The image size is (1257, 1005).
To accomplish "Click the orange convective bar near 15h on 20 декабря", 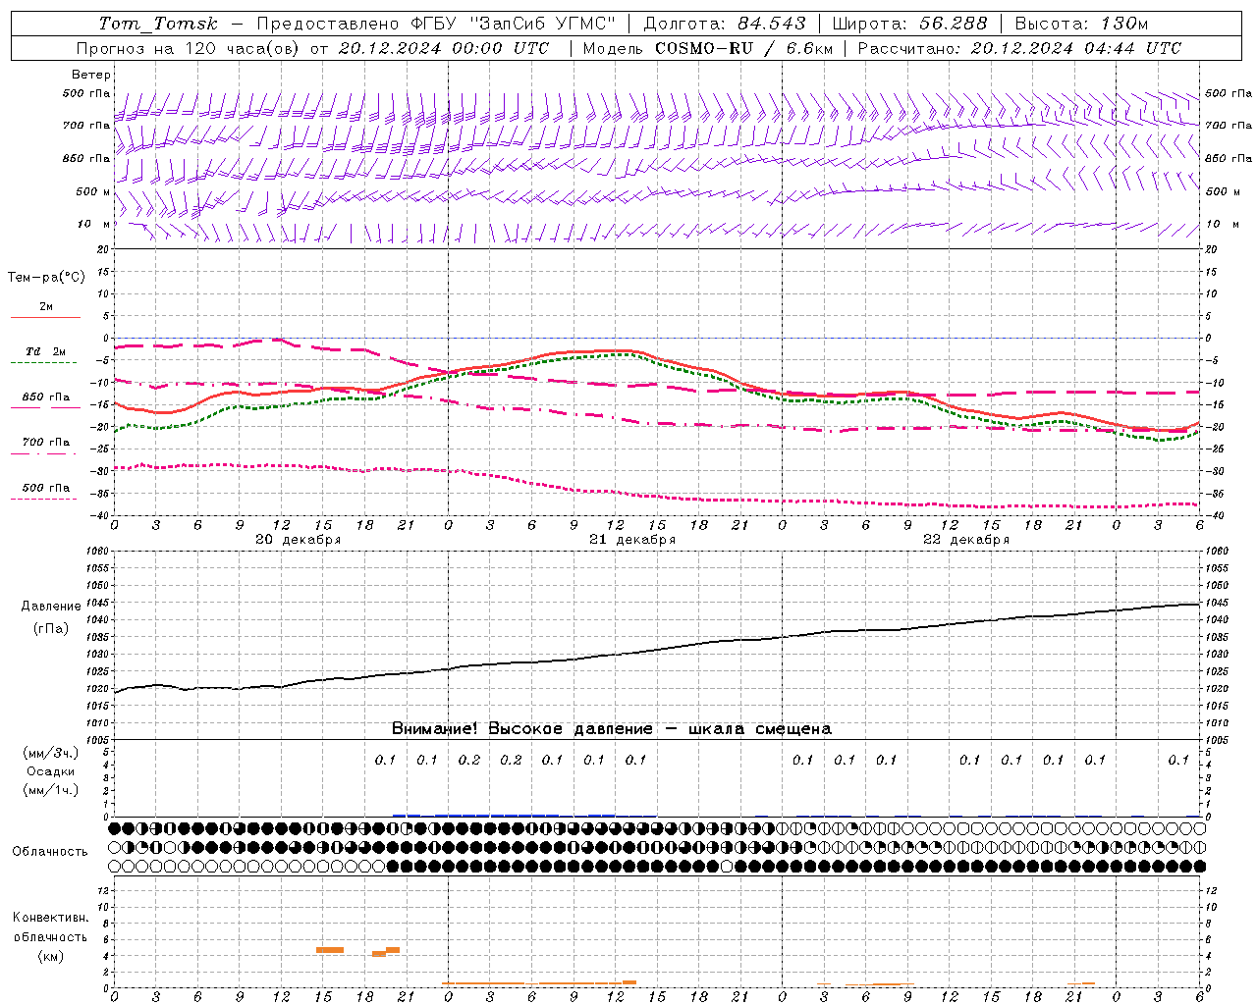I will tap(330, 950).
